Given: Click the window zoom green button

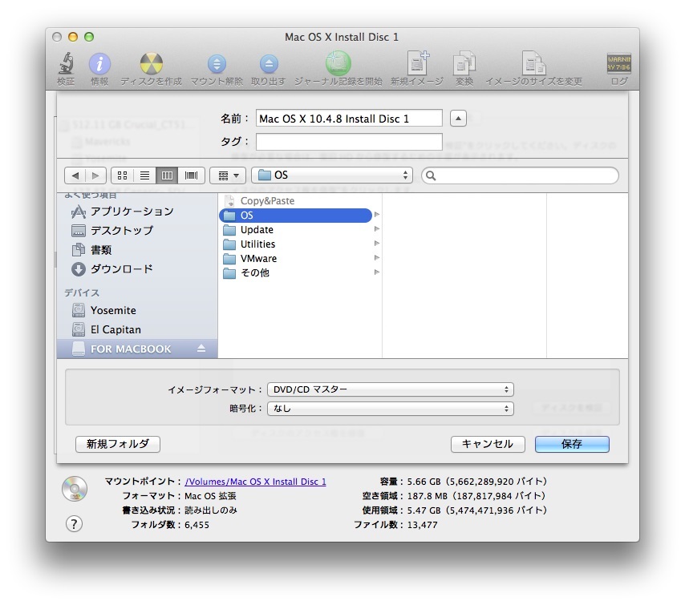Looking at the screenshot, I should tap(89, 37).
